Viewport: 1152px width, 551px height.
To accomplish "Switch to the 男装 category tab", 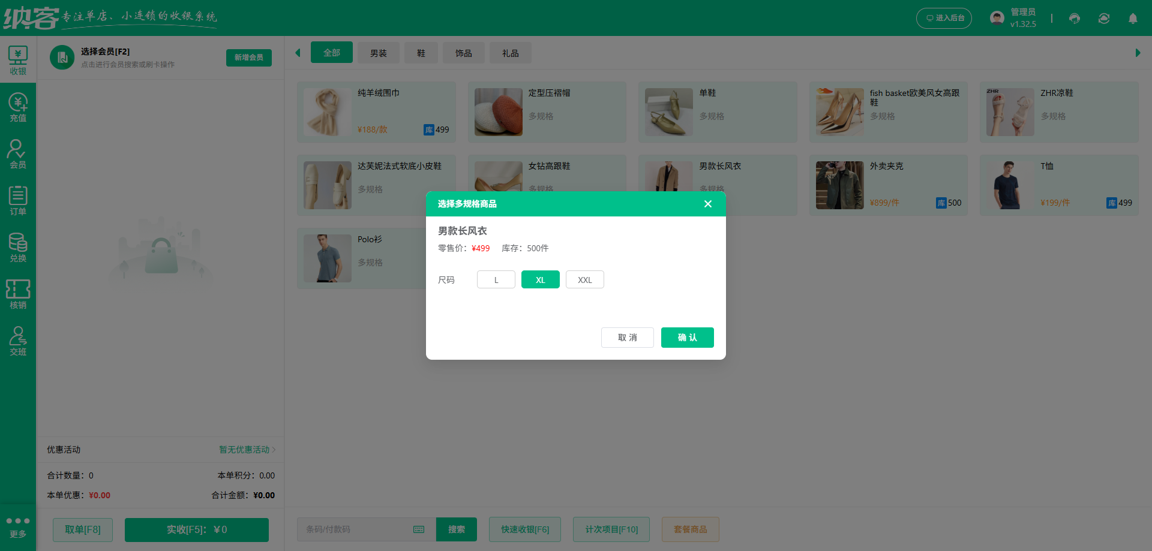I will (x=378, y=53).
